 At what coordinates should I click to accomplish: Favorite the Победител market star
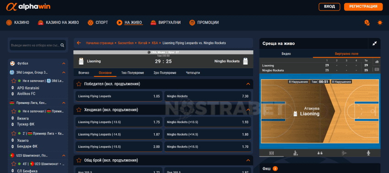(79, 84)
